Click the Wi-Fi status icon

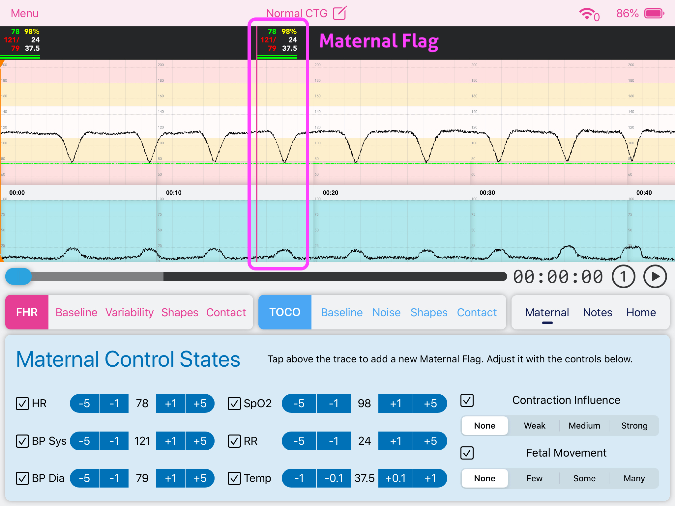587,13
